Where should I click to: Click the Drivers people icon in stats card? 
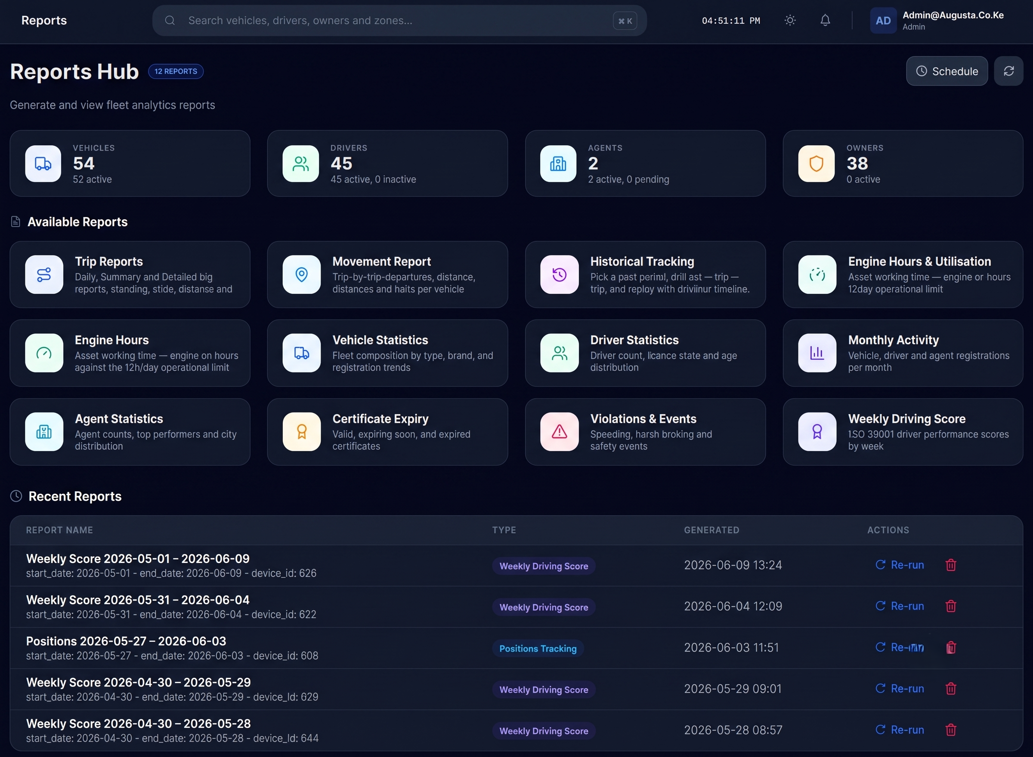(301, 163)
